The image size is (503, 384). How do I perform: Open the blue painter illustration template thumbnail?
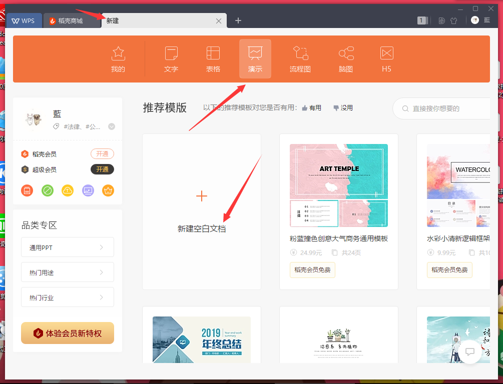(458, 340)
